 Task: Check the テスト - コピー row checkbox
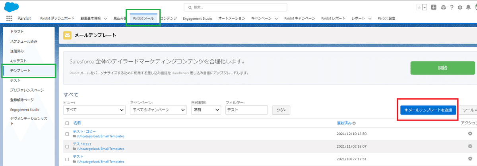coord(67,134)
